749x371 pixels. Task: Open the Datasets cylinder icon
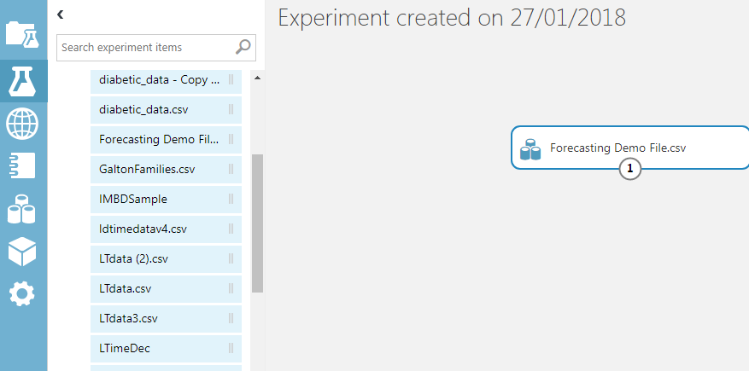[23, 208]
